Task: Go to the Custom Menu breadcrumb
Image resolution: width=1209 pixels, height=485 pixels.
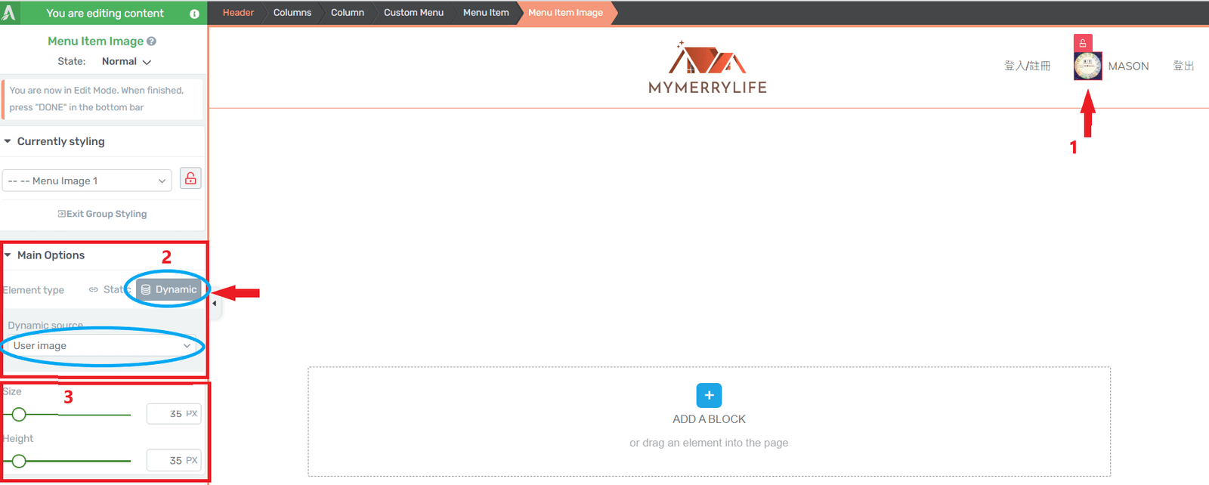Action: [413, 13]
